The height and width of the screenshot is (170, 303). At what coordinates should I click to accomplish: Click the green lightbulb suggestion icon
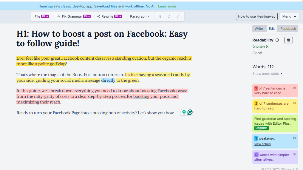[x=184, y=112]
